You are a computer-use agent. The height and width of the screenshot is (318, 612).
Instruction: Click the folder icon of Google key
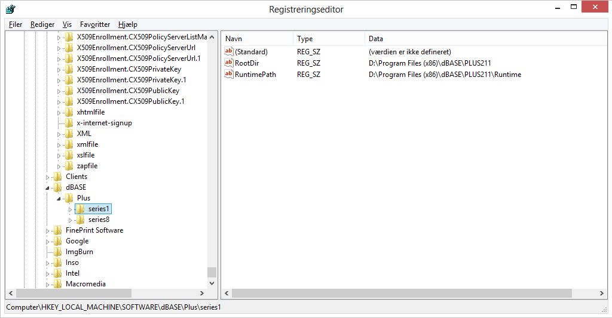click(57, 241)
